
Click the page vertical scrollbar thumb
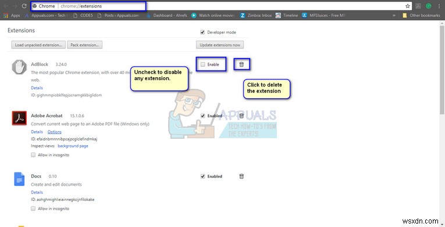point(442,70)
